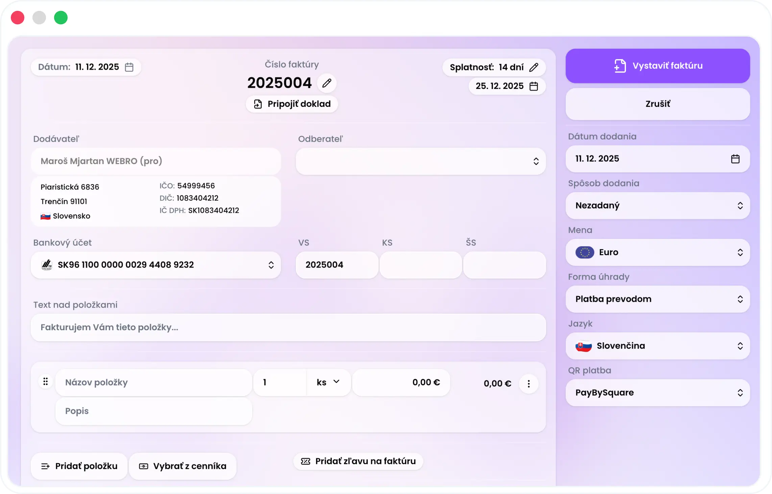Open the unit dropdown showing ks
Image resolution: width=772 pixels, height=494 pixels.
[327, 382]
